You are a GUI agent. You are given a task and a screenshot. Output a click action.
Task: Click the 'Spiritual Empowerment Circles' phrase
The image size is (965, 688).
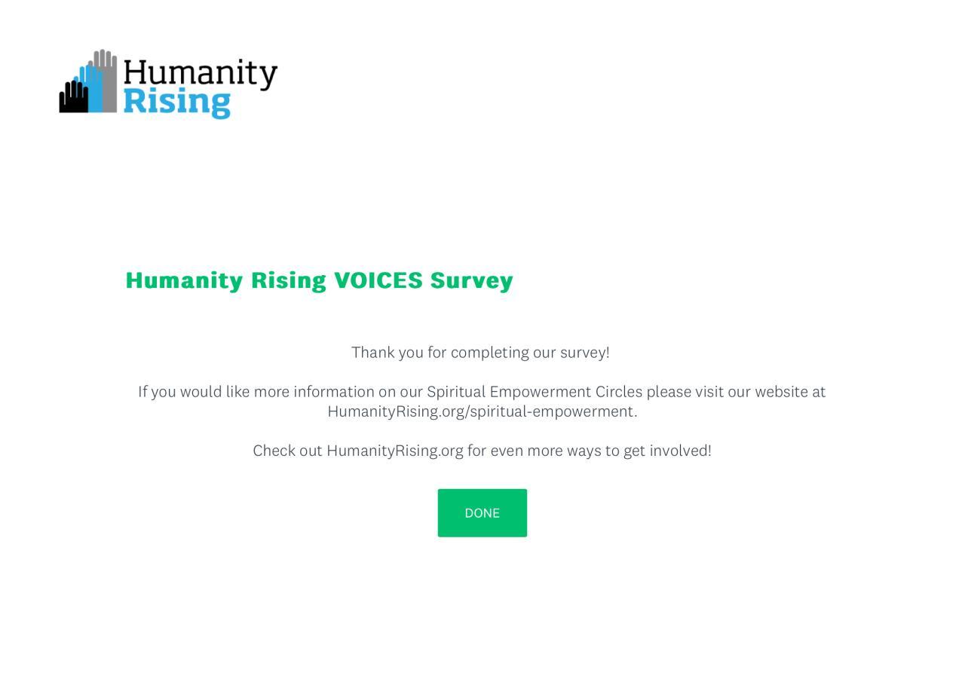click(535, 392)
